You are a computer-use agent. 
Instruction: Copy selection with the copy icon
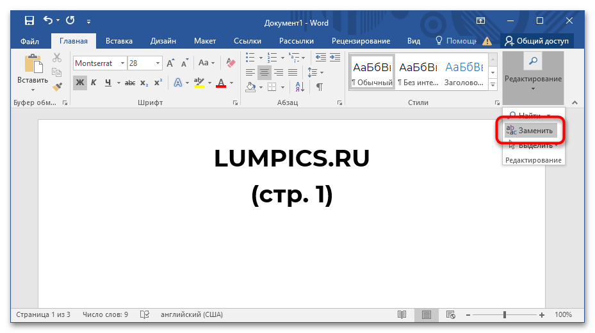(57, 72)
